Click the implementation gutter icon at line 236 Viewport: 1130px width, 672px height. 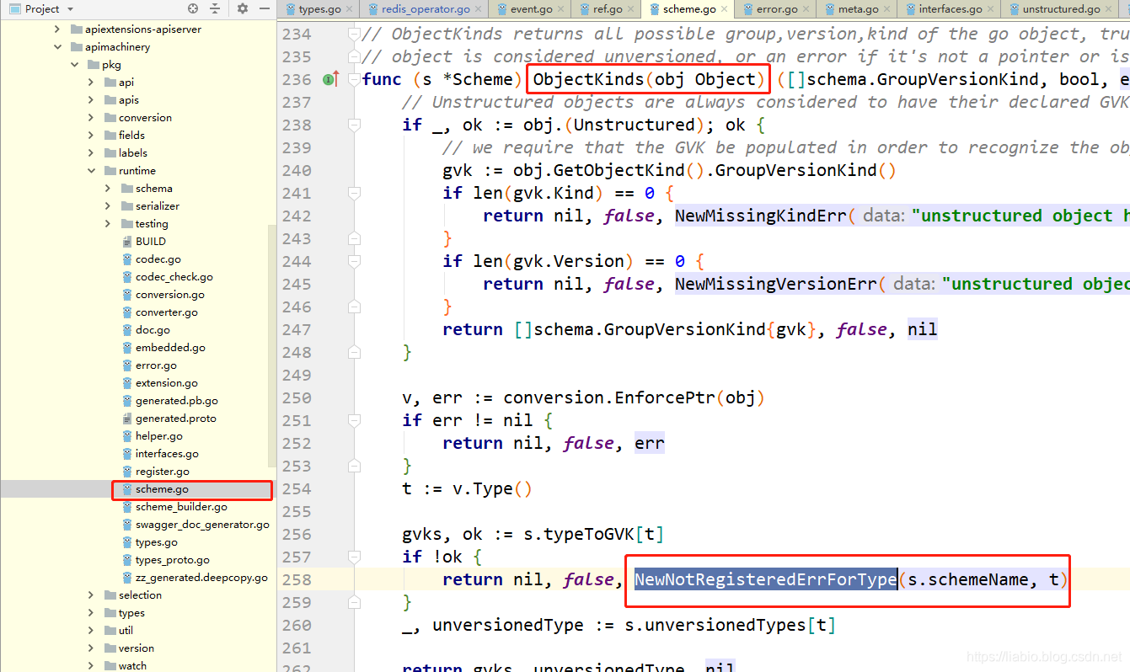tap(331, 79)
